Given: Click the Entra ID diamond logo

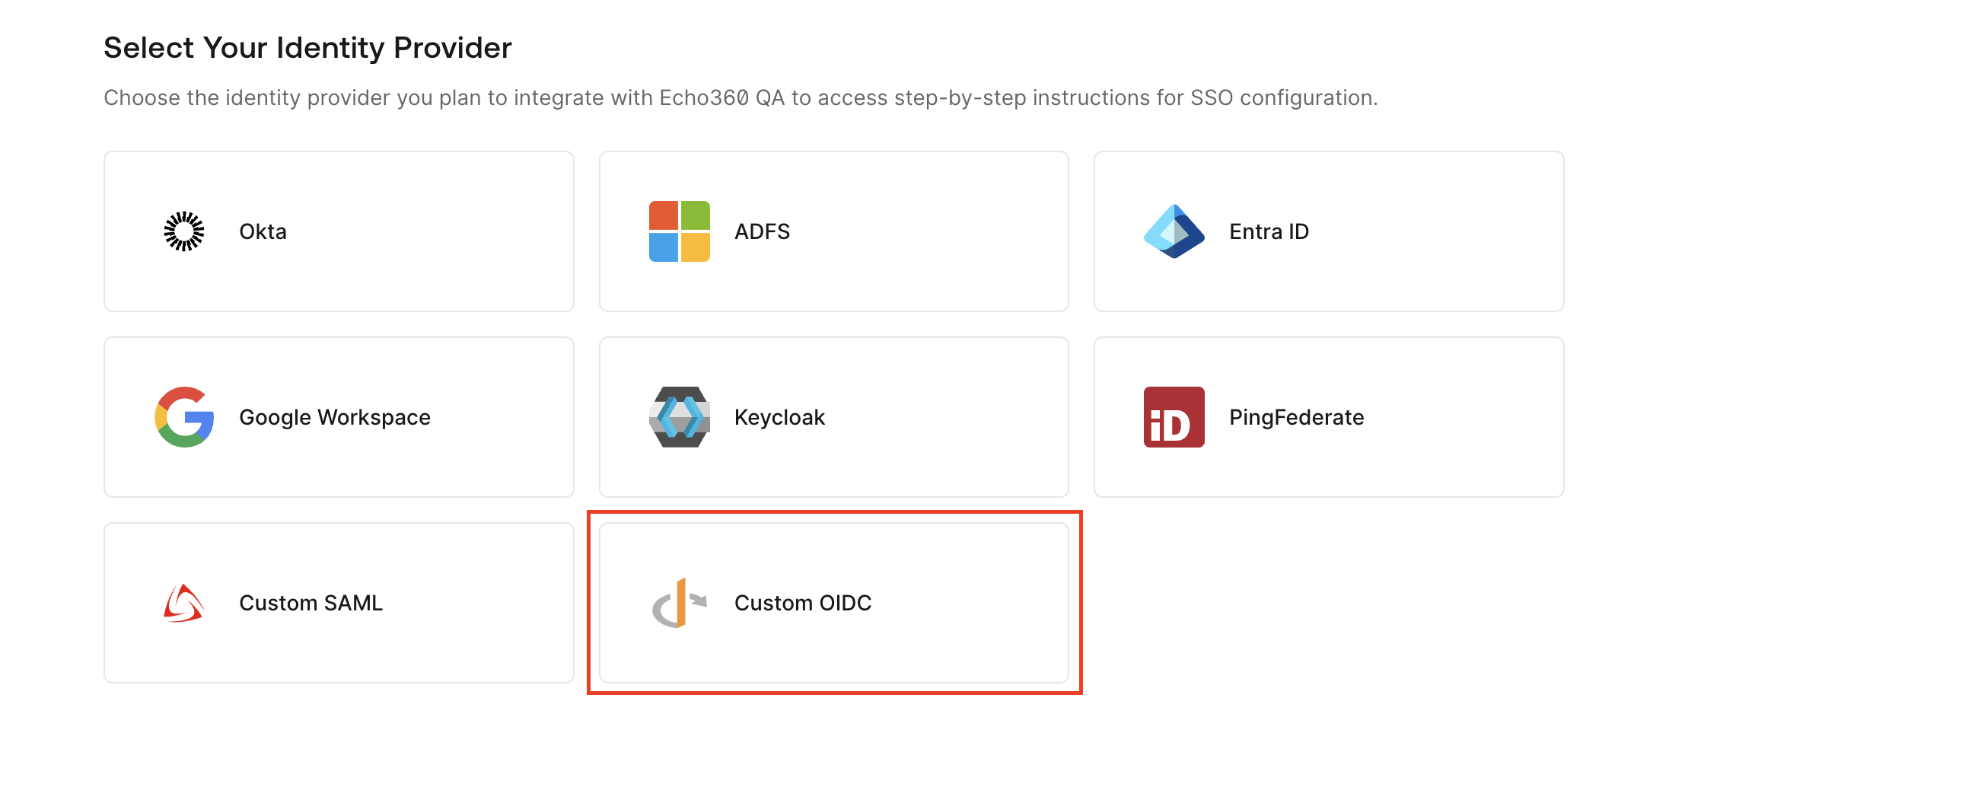Looking at the screenshot, I should (x=1173, y=231).
